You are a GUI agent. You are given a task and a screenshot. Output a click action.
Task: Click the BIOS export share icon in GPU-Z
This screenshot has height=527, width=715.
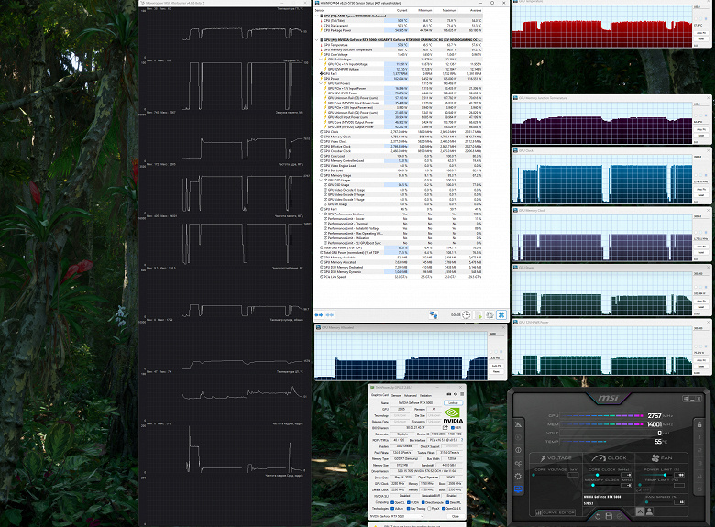[x=445, y=428]
